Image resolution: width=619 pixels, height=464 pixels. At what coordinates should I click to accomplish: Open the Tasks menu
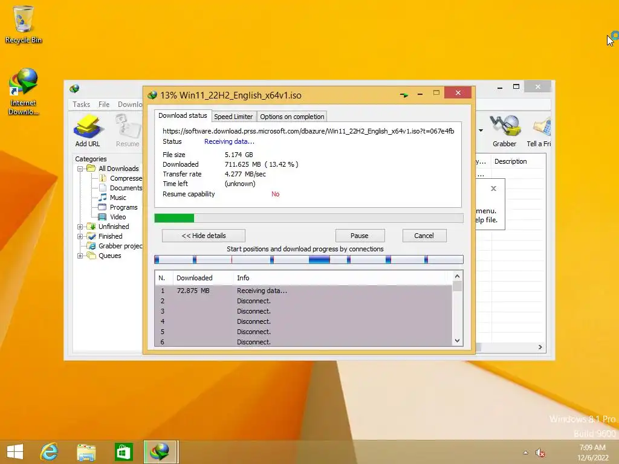[x=82, y=104]
